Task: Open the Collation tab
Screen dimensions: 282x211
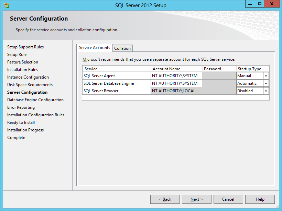Action: 122,48
